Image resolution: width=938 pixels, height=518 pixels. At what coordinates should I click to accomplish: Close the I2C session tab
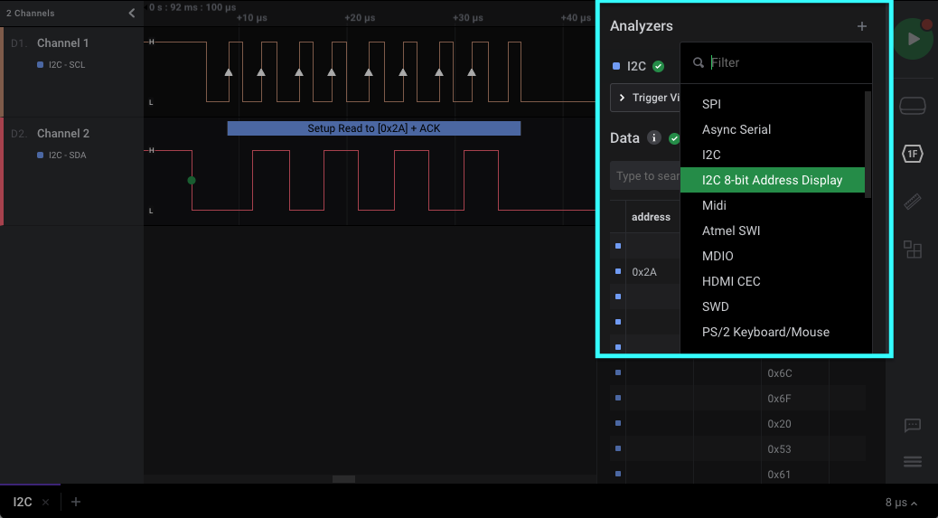(45, 502)
